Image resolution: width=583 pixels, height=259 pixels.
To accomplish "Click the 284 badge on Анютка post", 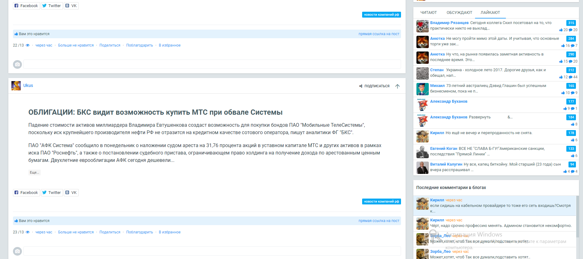I will coord(571,39).
